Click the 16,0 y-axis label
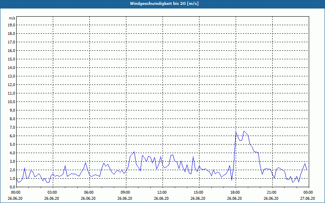This screenshot has width=325, height=203. point(11,50)
